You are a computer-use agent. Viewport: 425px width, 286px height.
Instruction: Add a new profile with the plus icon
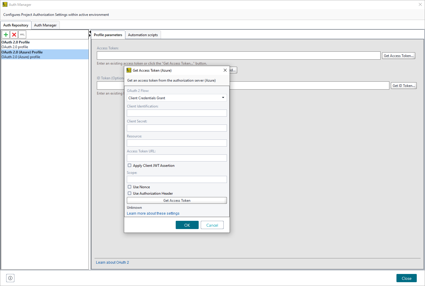(x=6, y=34)
